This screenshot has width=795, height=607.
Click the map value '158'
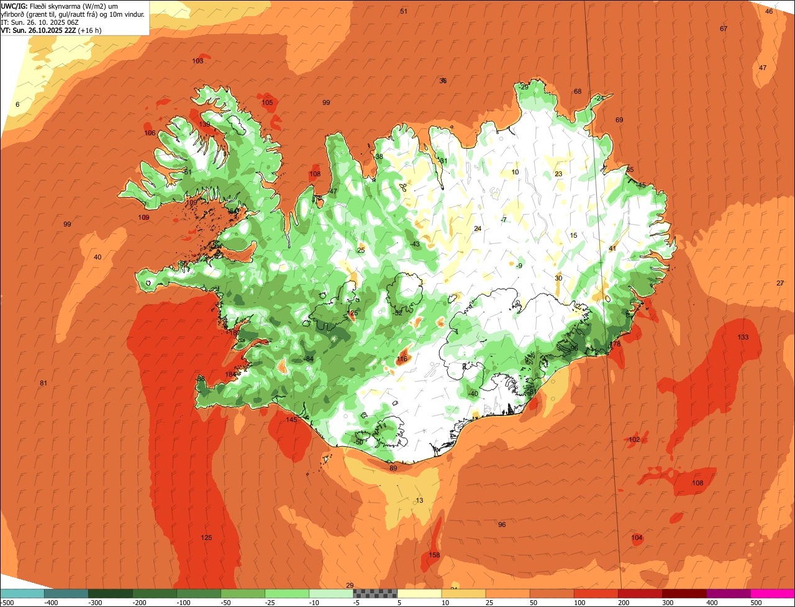point(435,555)
